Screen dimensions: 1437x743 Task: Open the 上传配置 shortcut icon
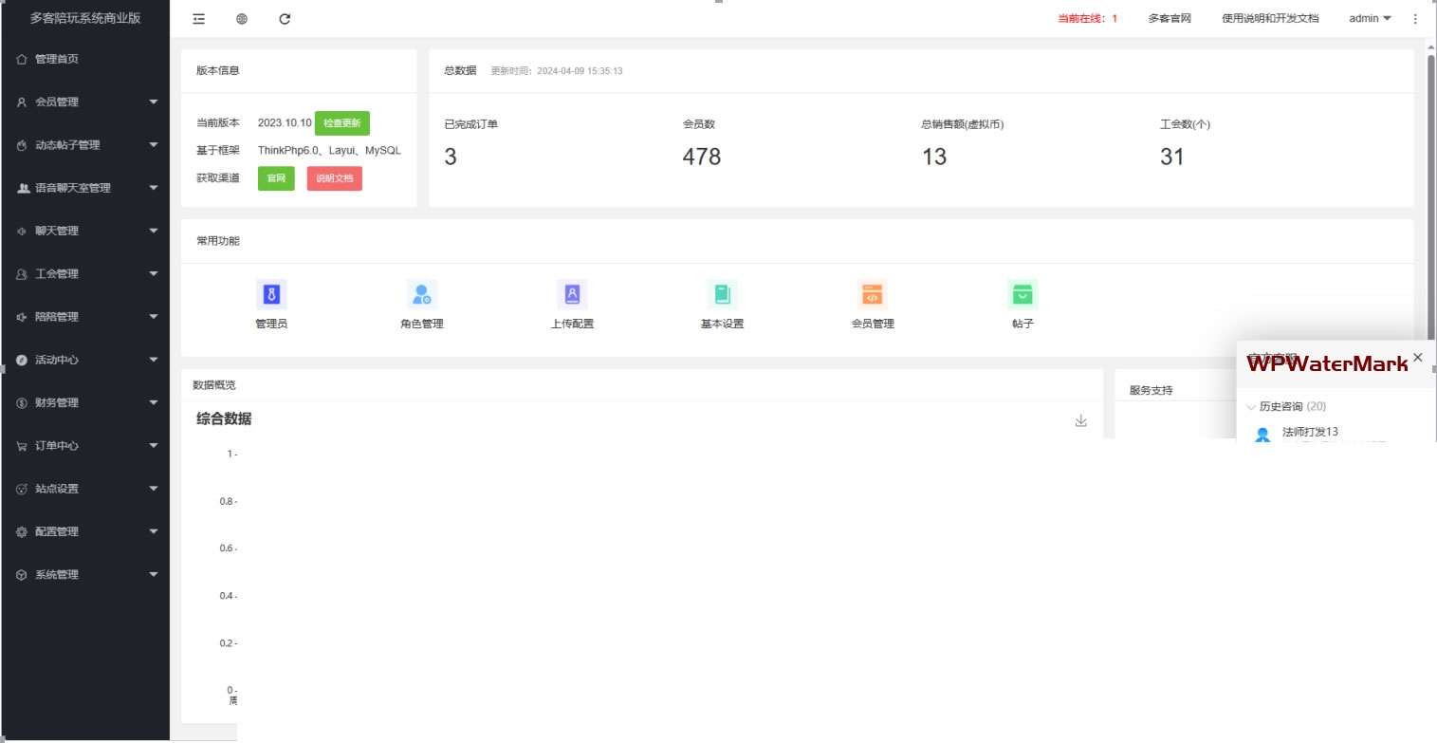click(x=572, y=295)
